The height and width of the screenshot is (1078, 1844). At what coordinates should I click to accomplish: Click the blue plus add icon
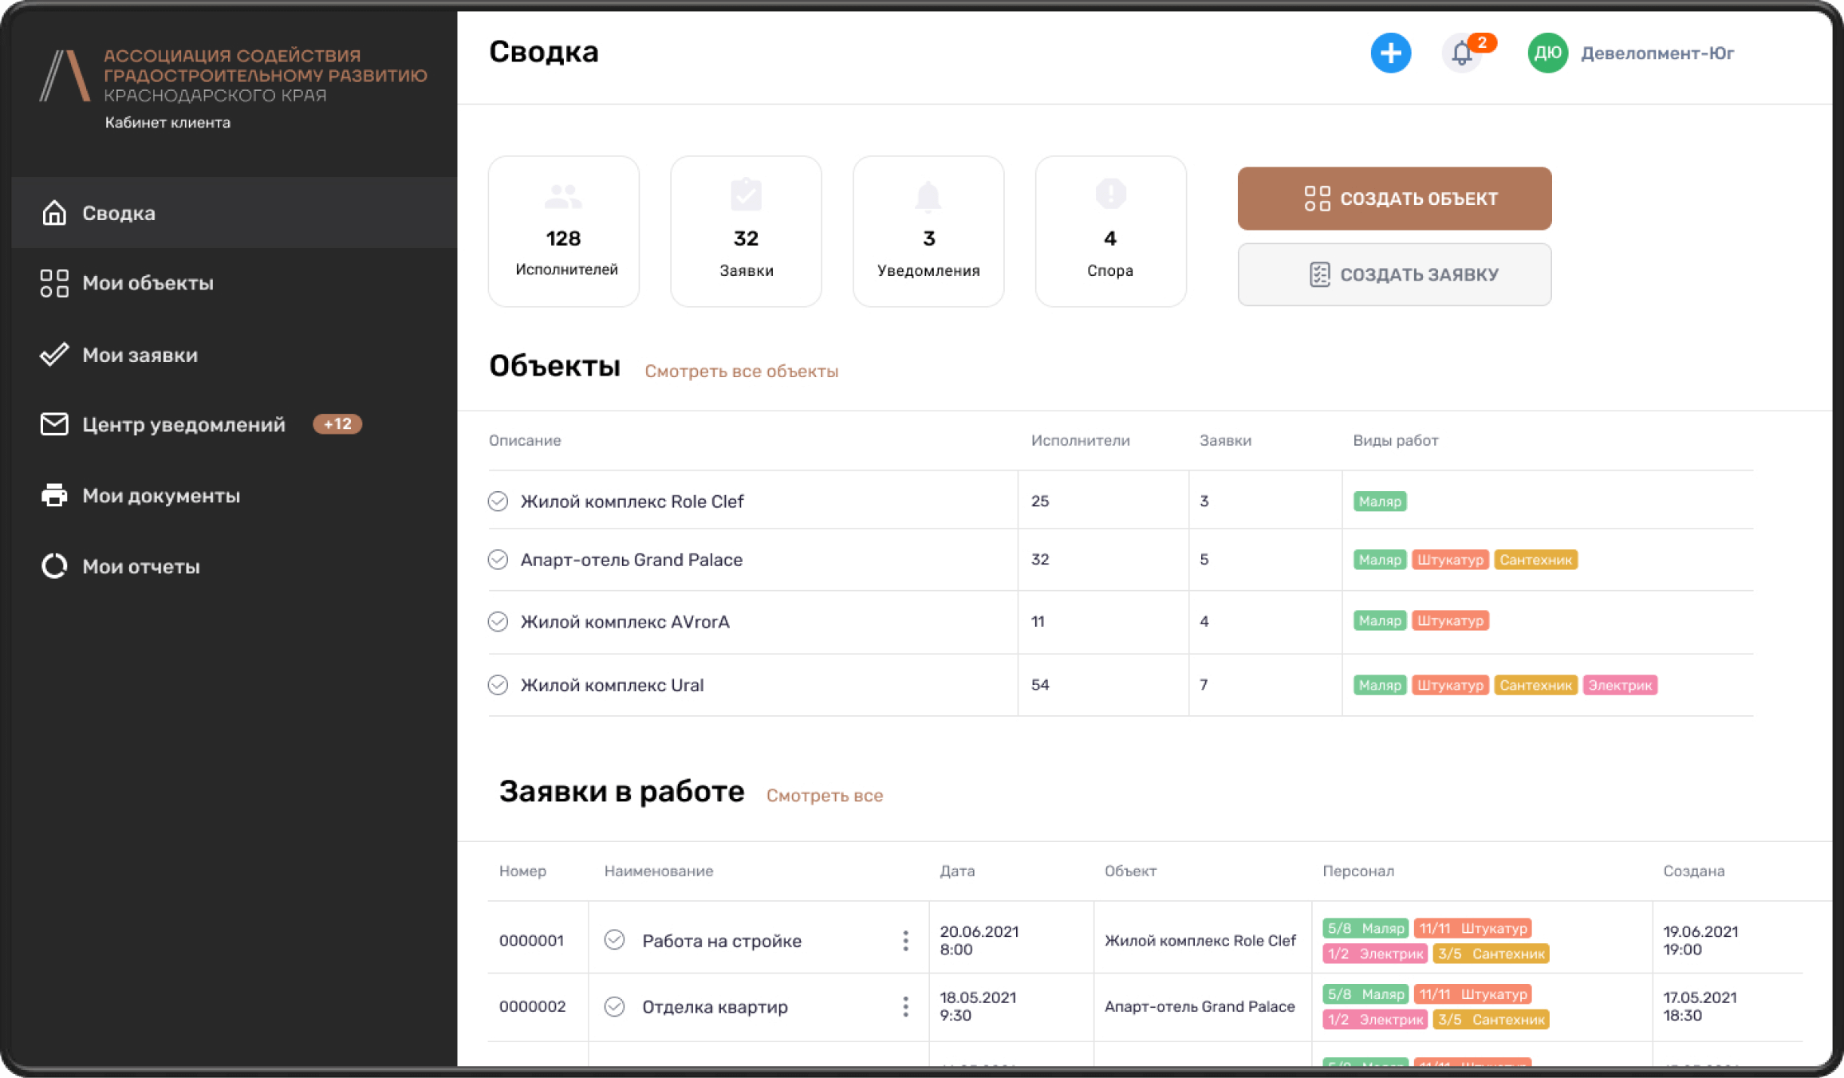[1390, 53]
